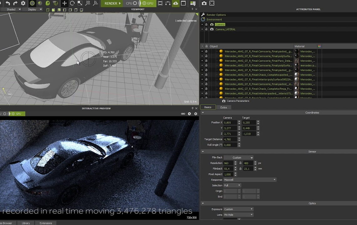Open the Film Back dropdown

point(238,157)
